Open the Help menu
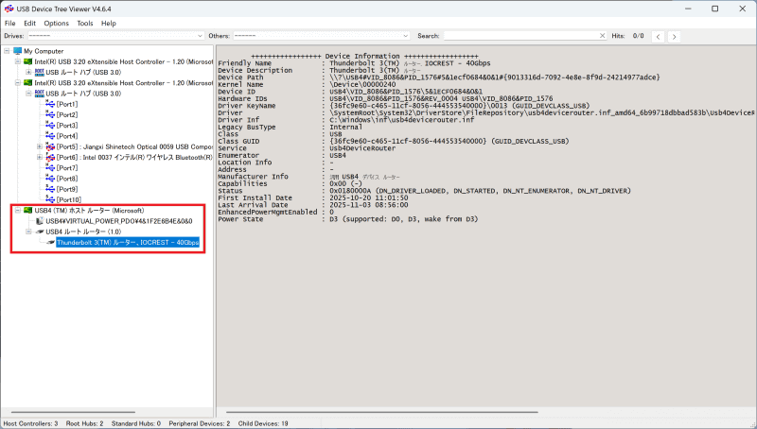This screenshot has height=429, width=757. coord(109,23)
